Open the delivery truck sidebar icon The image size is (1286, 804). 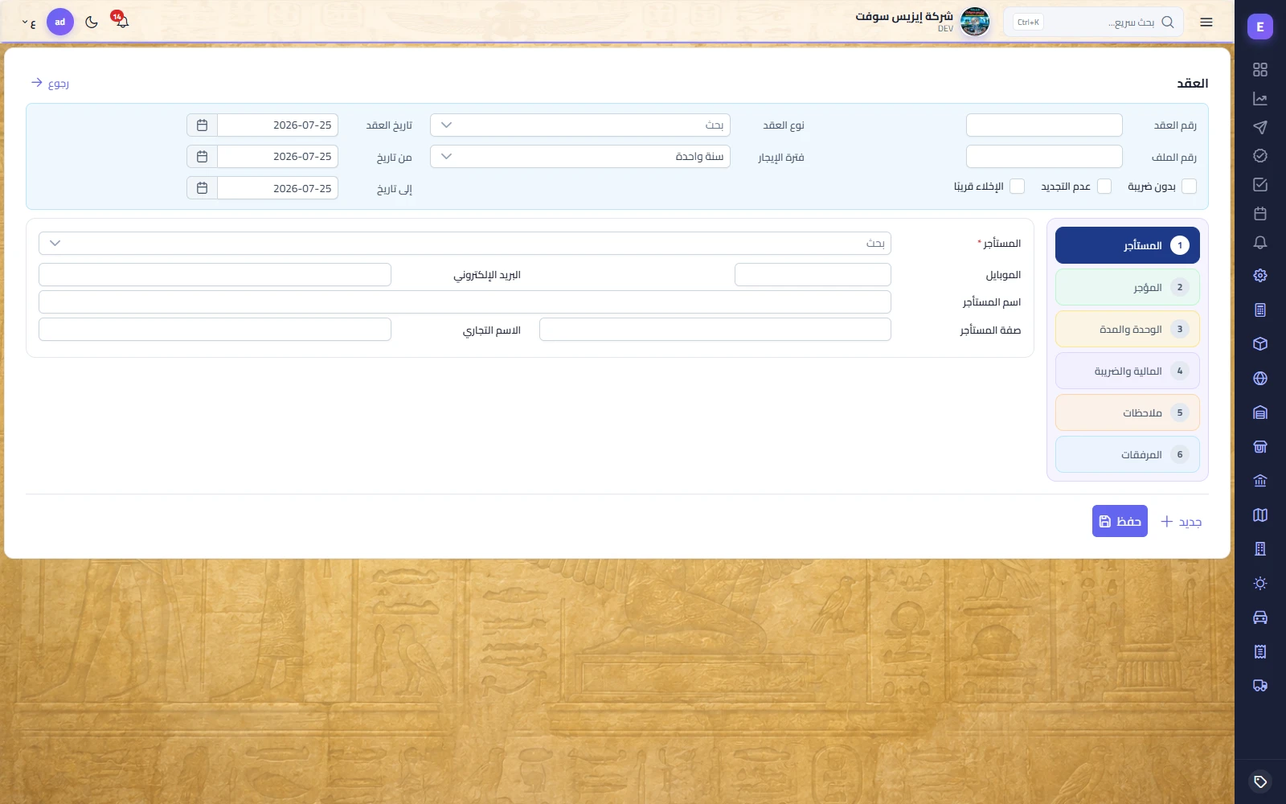coord(1259,686)
